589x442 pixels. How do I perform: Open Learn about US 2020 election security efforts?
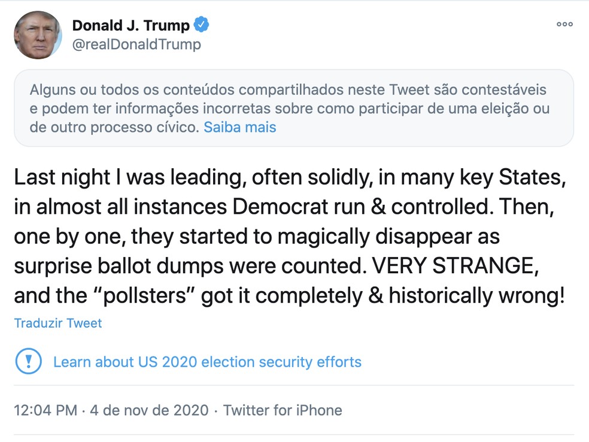point(207,362)
